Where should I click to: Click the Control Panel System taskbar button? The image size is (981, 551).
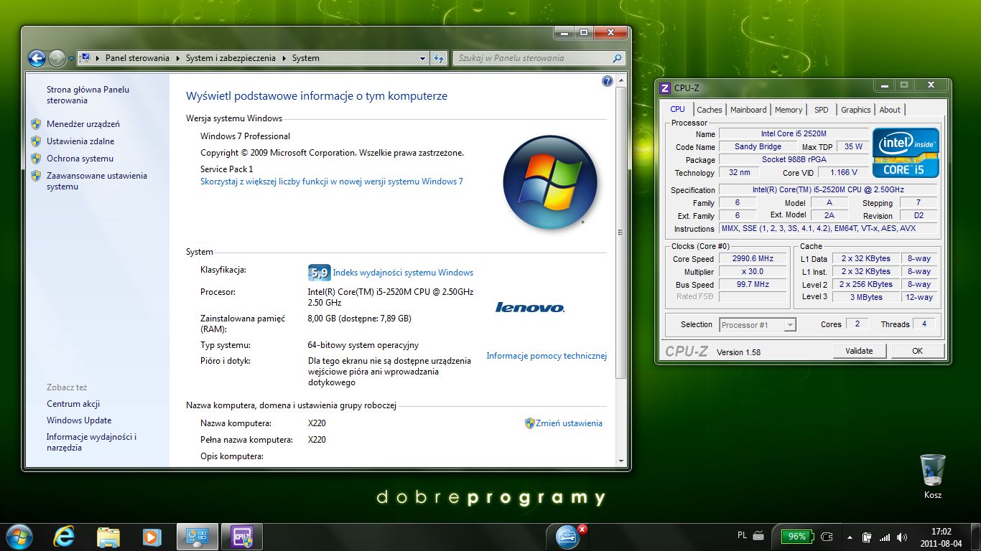click(197, 537)
